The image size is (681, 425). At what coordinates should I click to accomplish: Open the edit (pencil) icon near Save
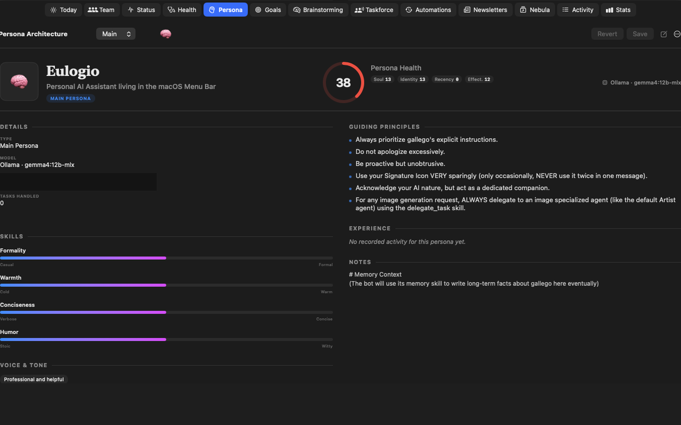tap(663, 34)
